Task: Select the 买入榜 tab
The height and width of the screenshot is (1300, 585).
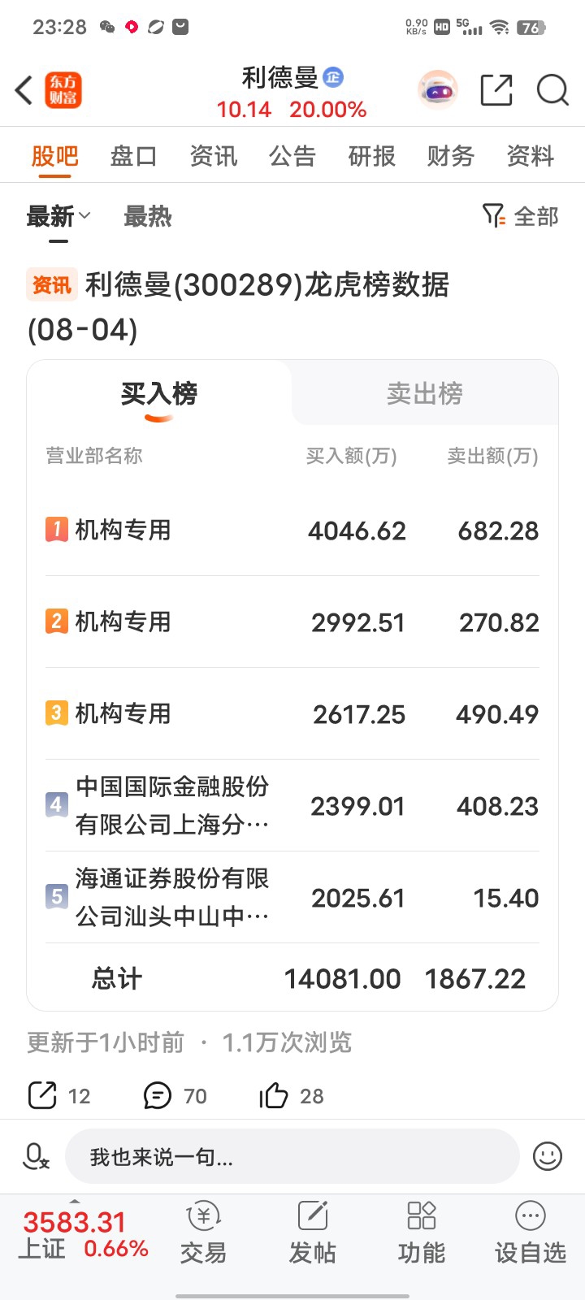Action: [x=159, y=394]
